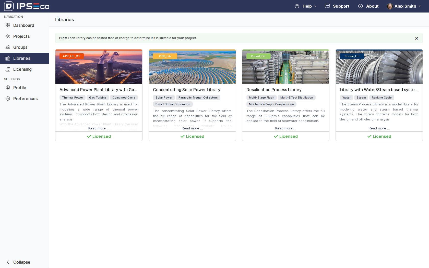429x268 pixels.
Task: Click the Projects icon in navigation
Action: 8,36
